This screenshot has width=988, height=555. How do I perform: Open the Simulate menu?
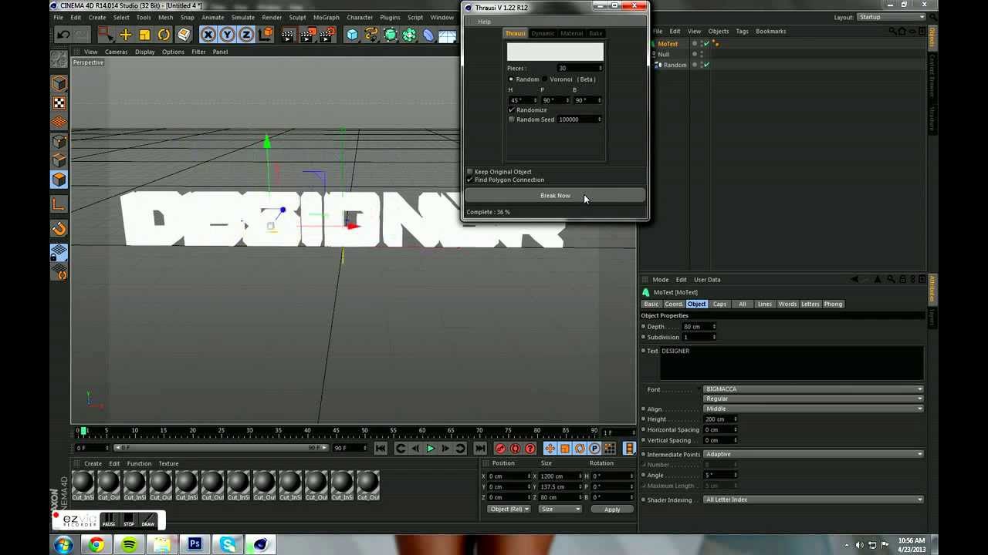point(242,17)
